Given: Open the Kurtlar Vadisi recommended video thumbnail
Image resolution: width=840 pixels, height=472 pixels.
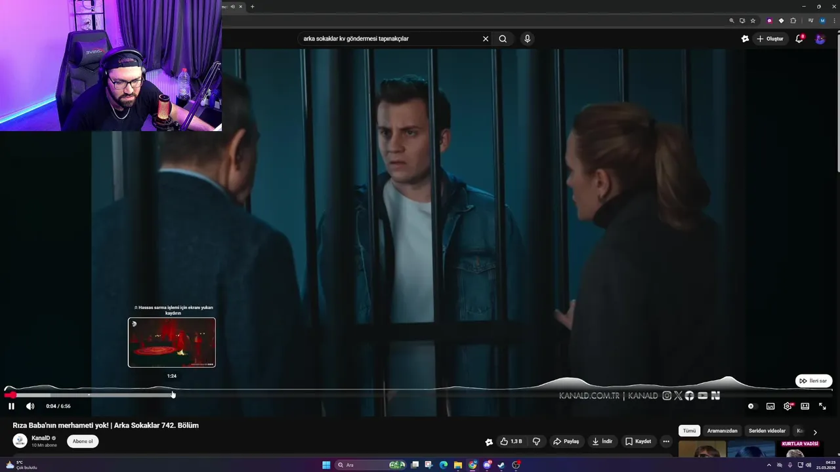Looking at the screenshot, I should coord(800,449).
